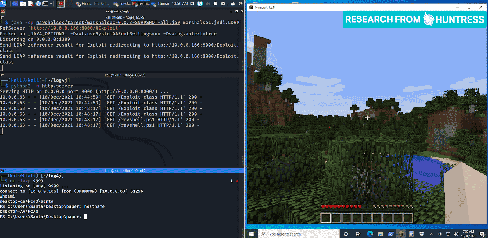Launch Microsoft Edge from Windows taskbar
488x238 pixels.
(370, 234)
